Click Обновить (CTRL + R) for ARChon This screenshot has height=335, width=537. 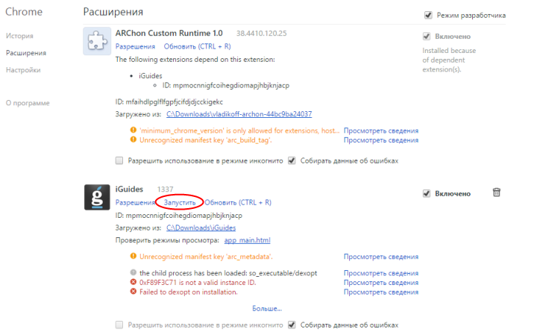click(x=197, y=46)
